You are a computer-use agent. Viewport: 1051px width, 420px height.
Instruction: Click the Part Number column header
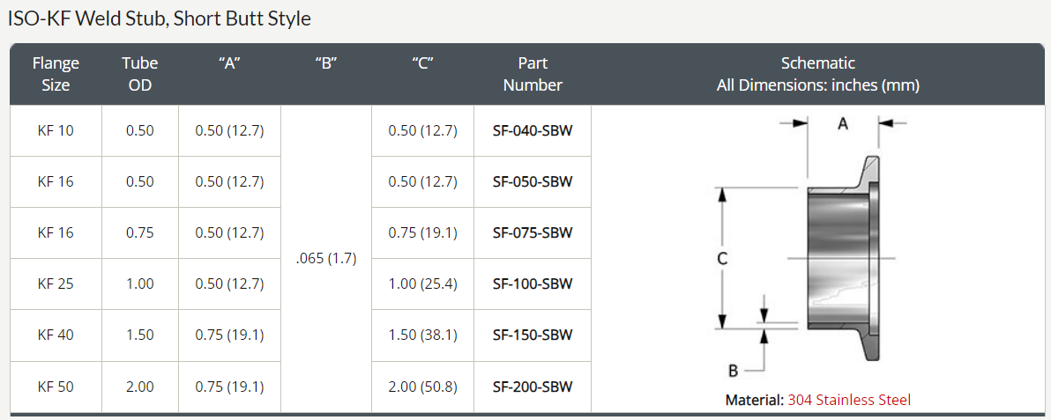(533, 74)
